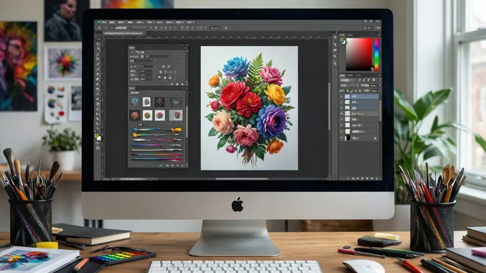Click the leftmost icon at Layers panel bottom

click(x=348, y=179)
